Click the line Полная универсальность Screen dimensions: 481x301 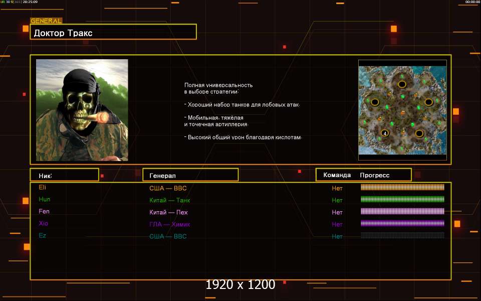click(218, 85)
